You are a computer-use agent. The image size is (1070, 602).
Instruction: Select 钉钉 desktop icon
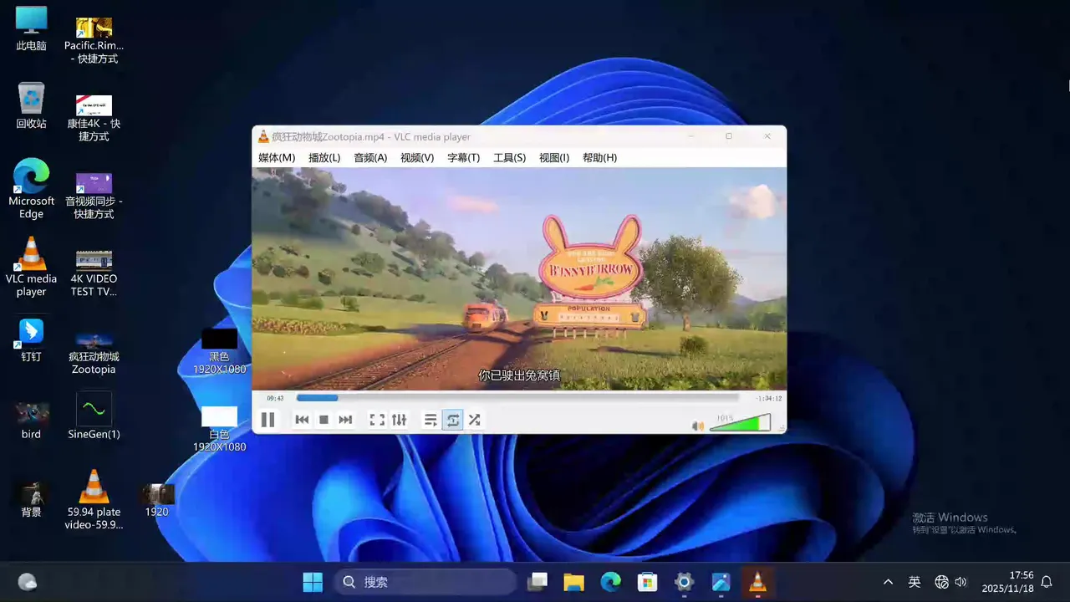point(31,339)
